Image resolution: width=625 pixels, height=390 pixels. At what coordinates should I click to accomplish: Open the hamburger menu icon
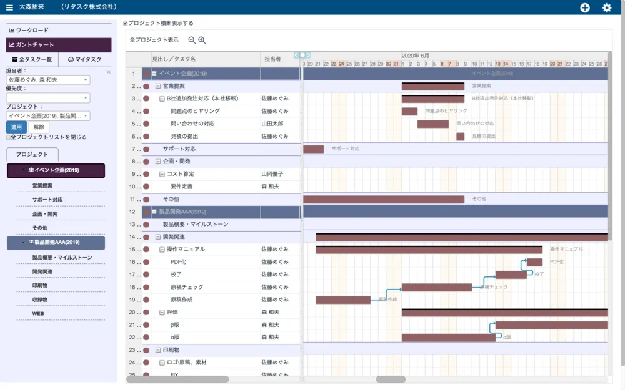[x=9, y=7]
